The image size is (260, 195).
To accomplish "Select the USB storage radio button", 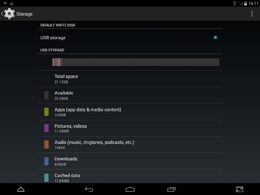I will 215,38.
